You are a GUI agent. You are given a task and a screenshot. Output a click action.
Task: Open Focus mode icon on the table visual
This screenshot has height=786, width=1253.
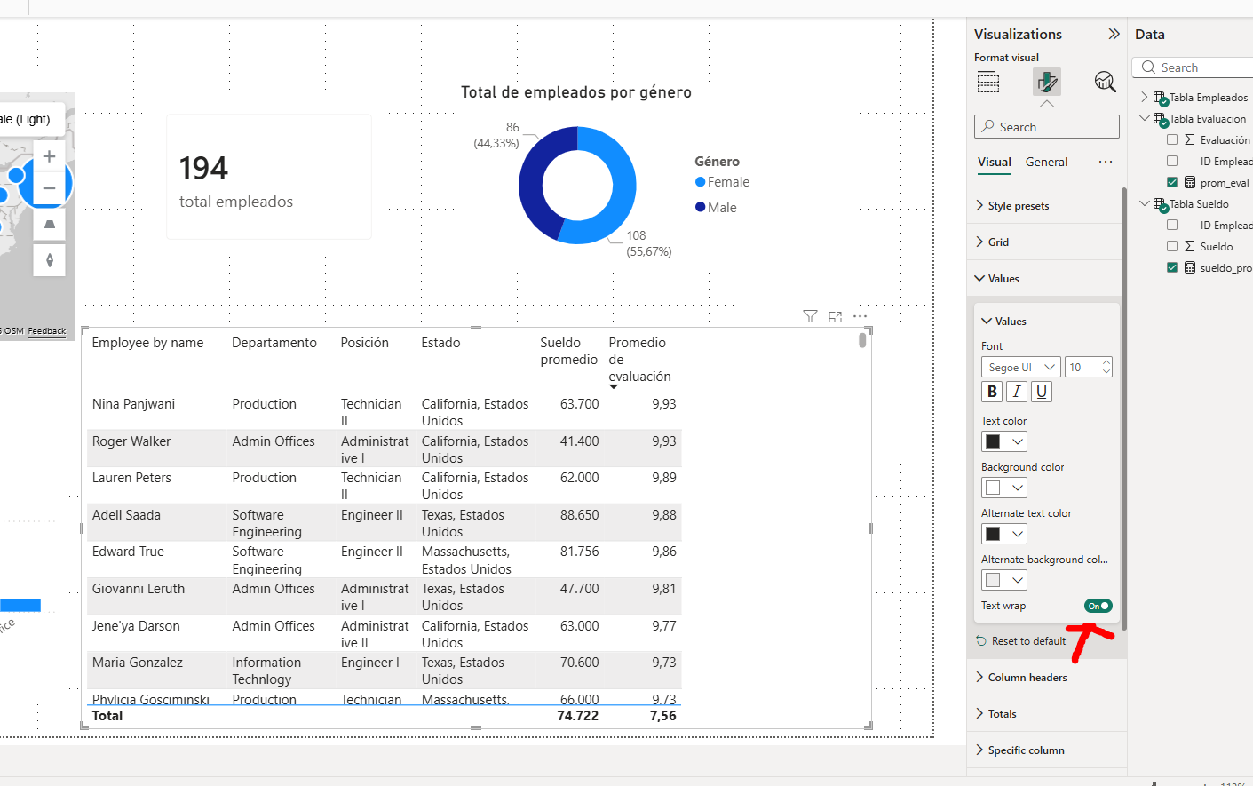(835, 316)
